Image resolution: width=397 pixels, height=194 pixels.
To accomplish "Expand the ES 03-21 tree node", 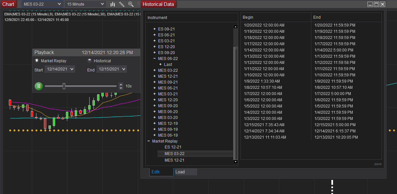I will pos(155,41).
